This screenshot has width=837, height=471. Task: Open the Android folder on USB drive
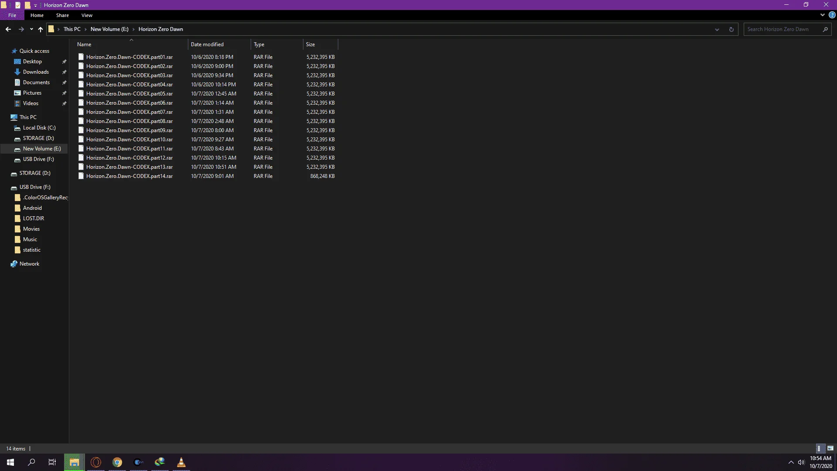coord(32,208)
